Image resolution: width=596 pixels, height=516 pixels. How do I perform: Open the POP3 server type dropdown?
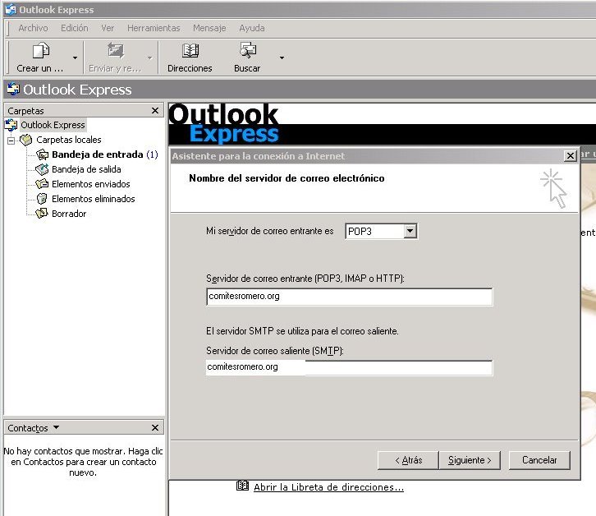410,232
